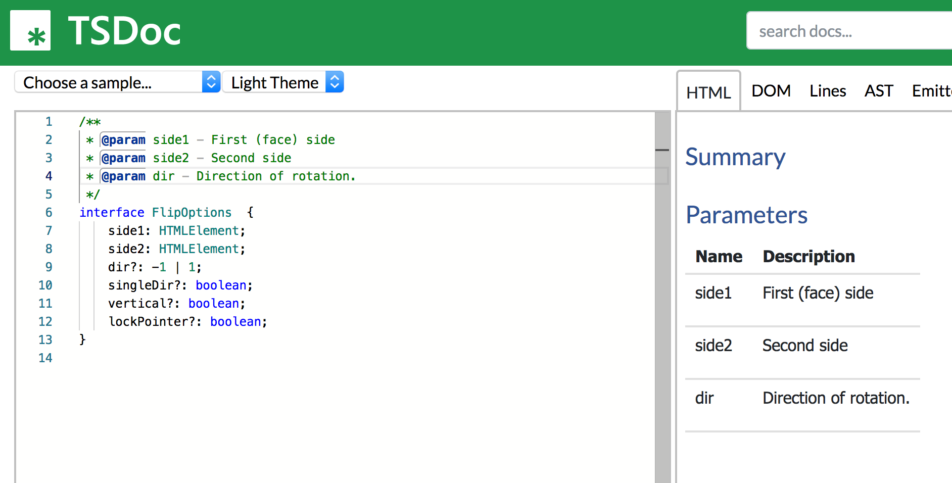The image size is (952, 483).
Task: Click the editor vertical scrollbar track
Action: tap(662, 297)
